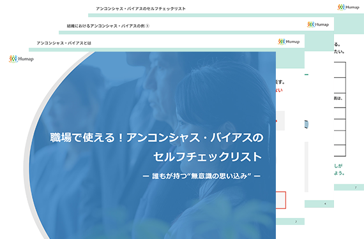Select the 組織におけるアンコンシャス・バイアスの例① slide header

pos(108,26)
